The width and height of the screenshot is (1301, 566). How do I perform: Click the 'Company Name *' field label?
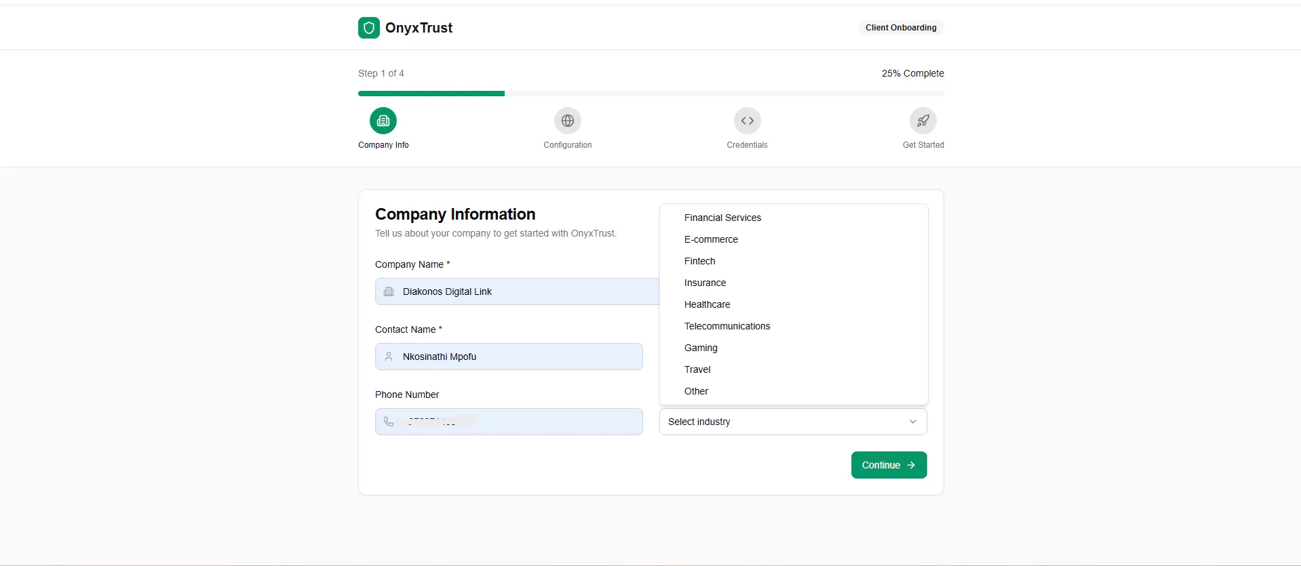click(412, 264)
